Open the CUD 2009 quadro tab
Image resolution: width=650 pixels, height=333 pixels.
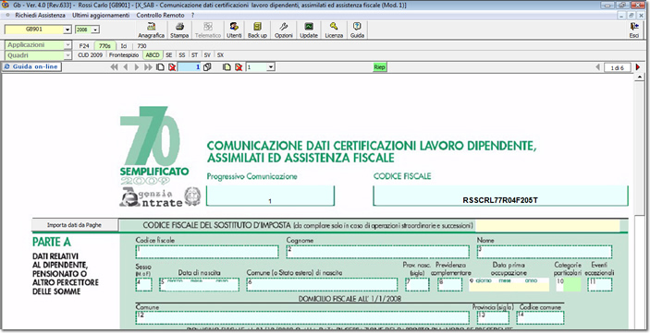90,55
